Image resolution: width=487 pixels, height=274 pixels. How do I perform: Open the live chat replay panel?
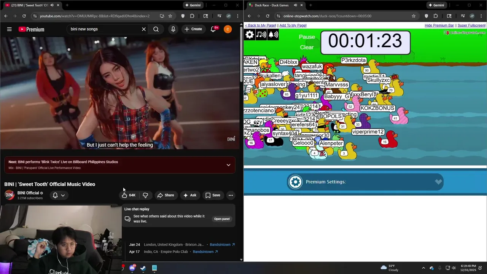222,219
